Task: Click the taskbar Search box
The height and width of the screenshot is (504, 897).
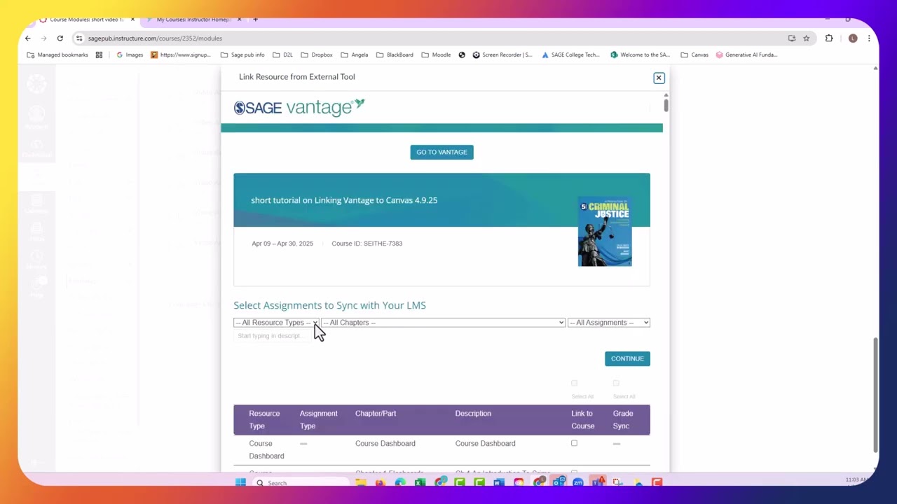Action: coord(301,483)
